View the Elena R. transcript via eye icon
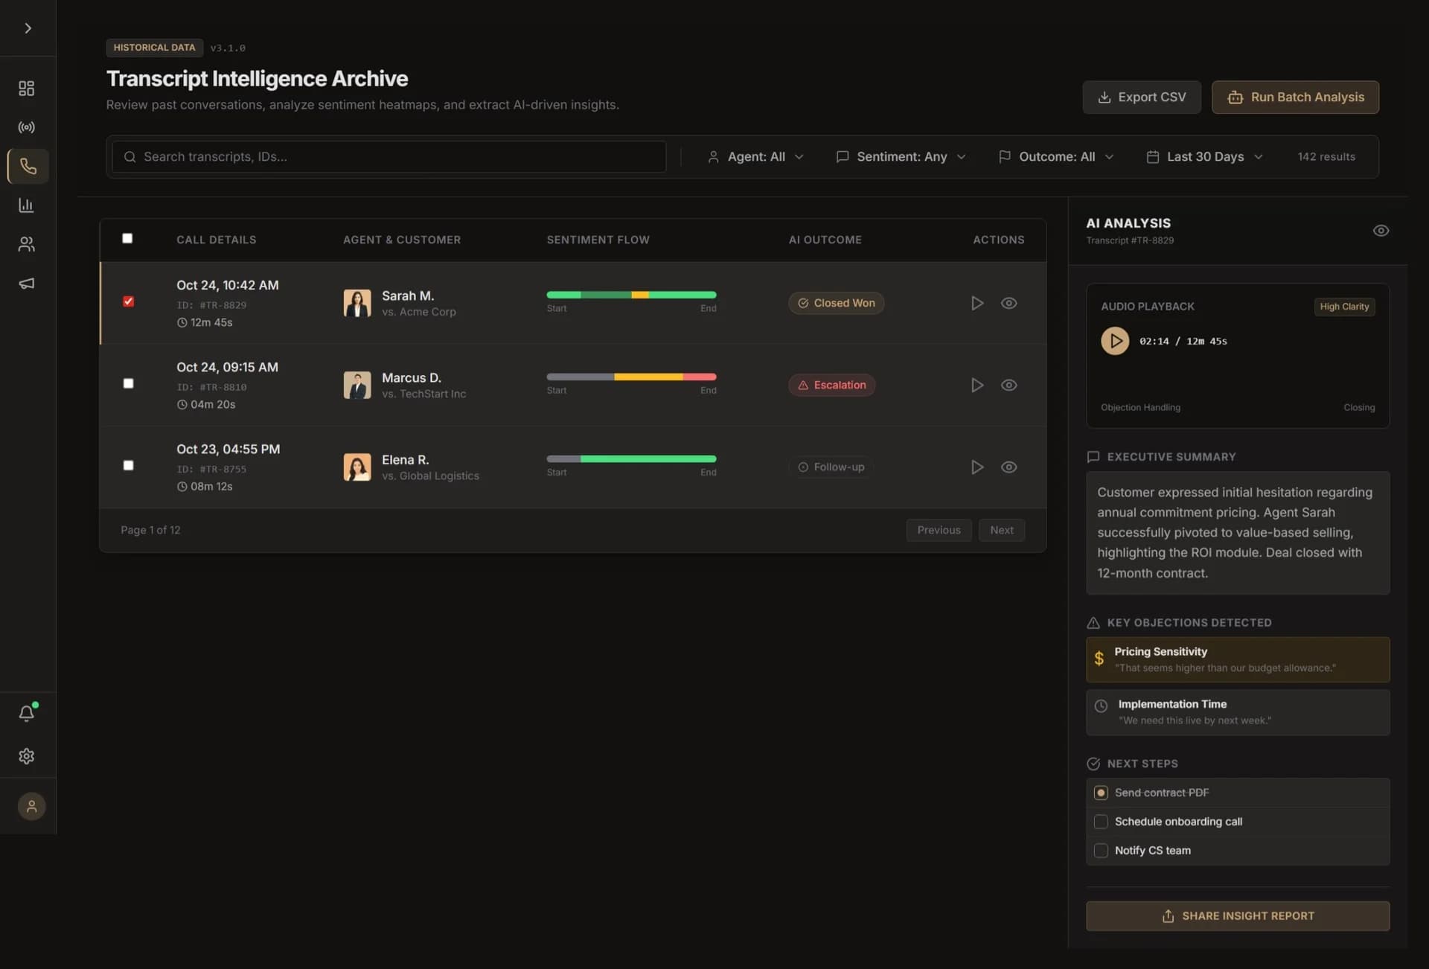This screenshot has height=969, width=1429. [1009, 467]
